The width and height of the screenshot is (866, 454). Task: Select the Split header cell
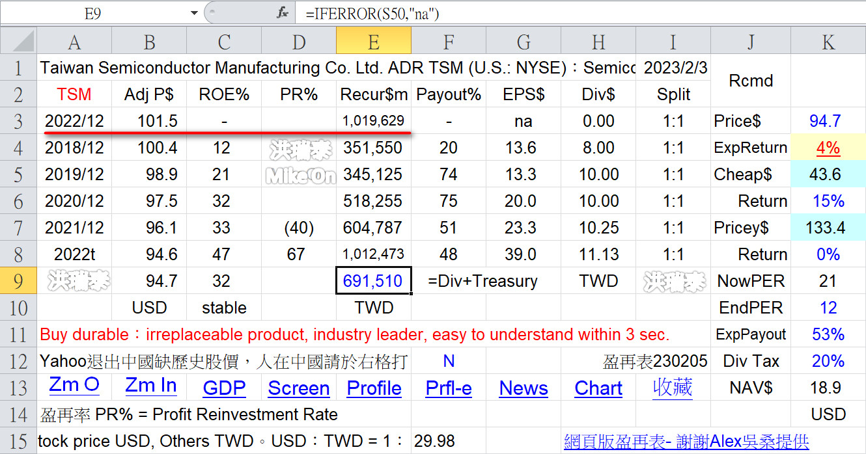pyautogui.click(x=673, y=94)
